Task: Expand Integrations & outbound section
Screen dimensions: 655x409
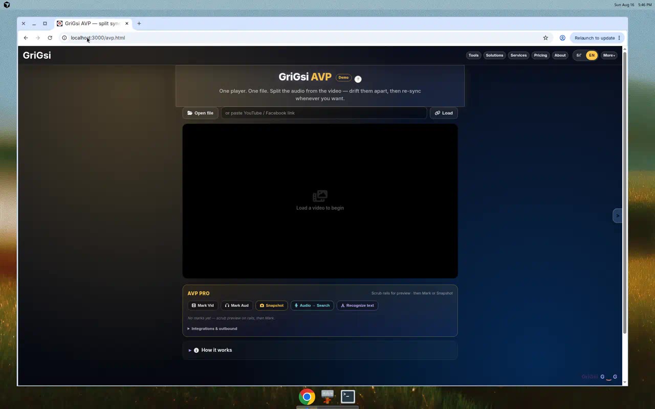Action: 212,329
